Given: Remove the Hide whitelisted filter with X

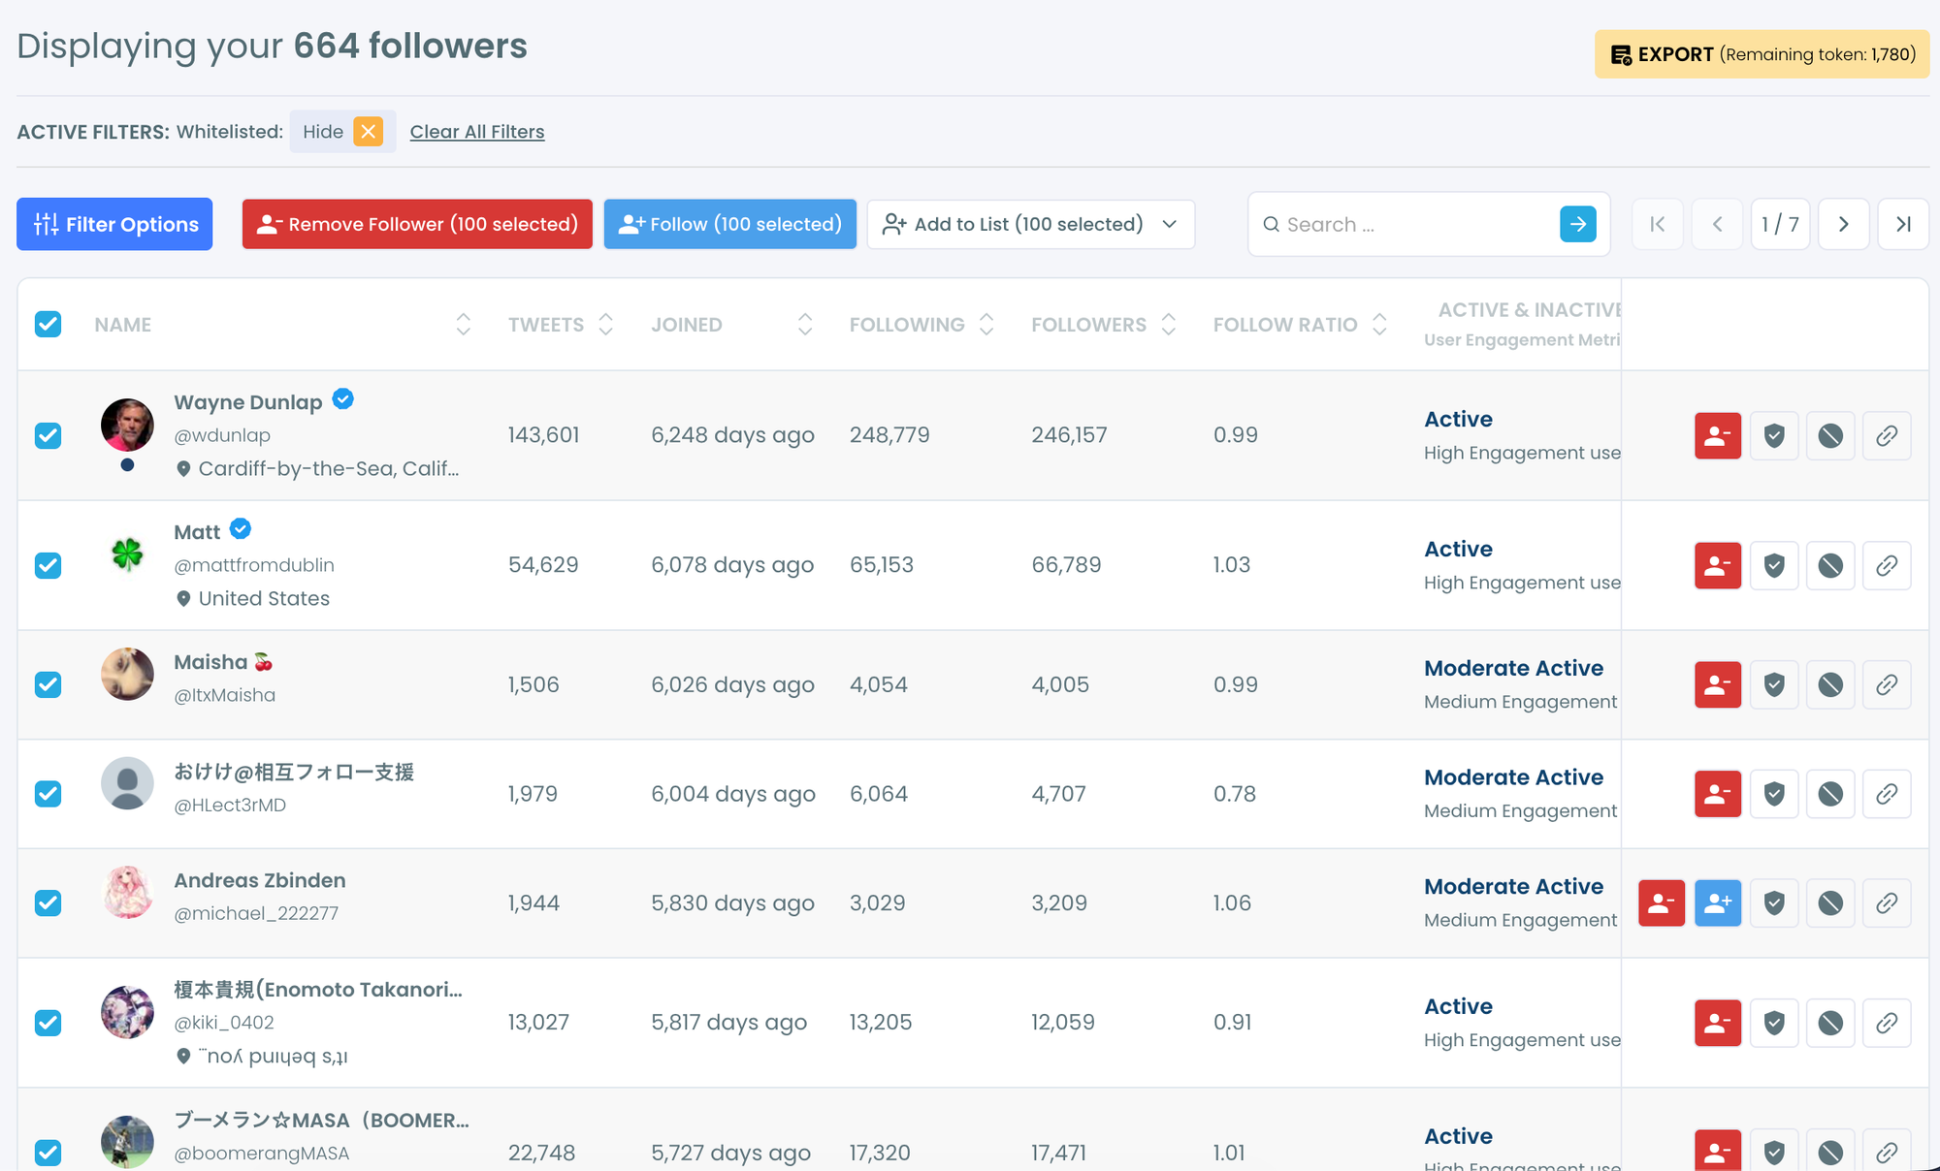Looking at the screenshot, I should (368, 132).
